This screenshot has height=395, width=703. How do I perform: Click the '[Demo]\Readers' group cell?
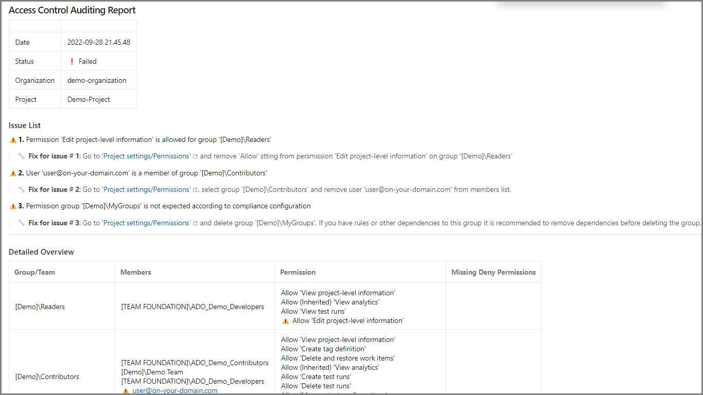[x=62, y=307]
